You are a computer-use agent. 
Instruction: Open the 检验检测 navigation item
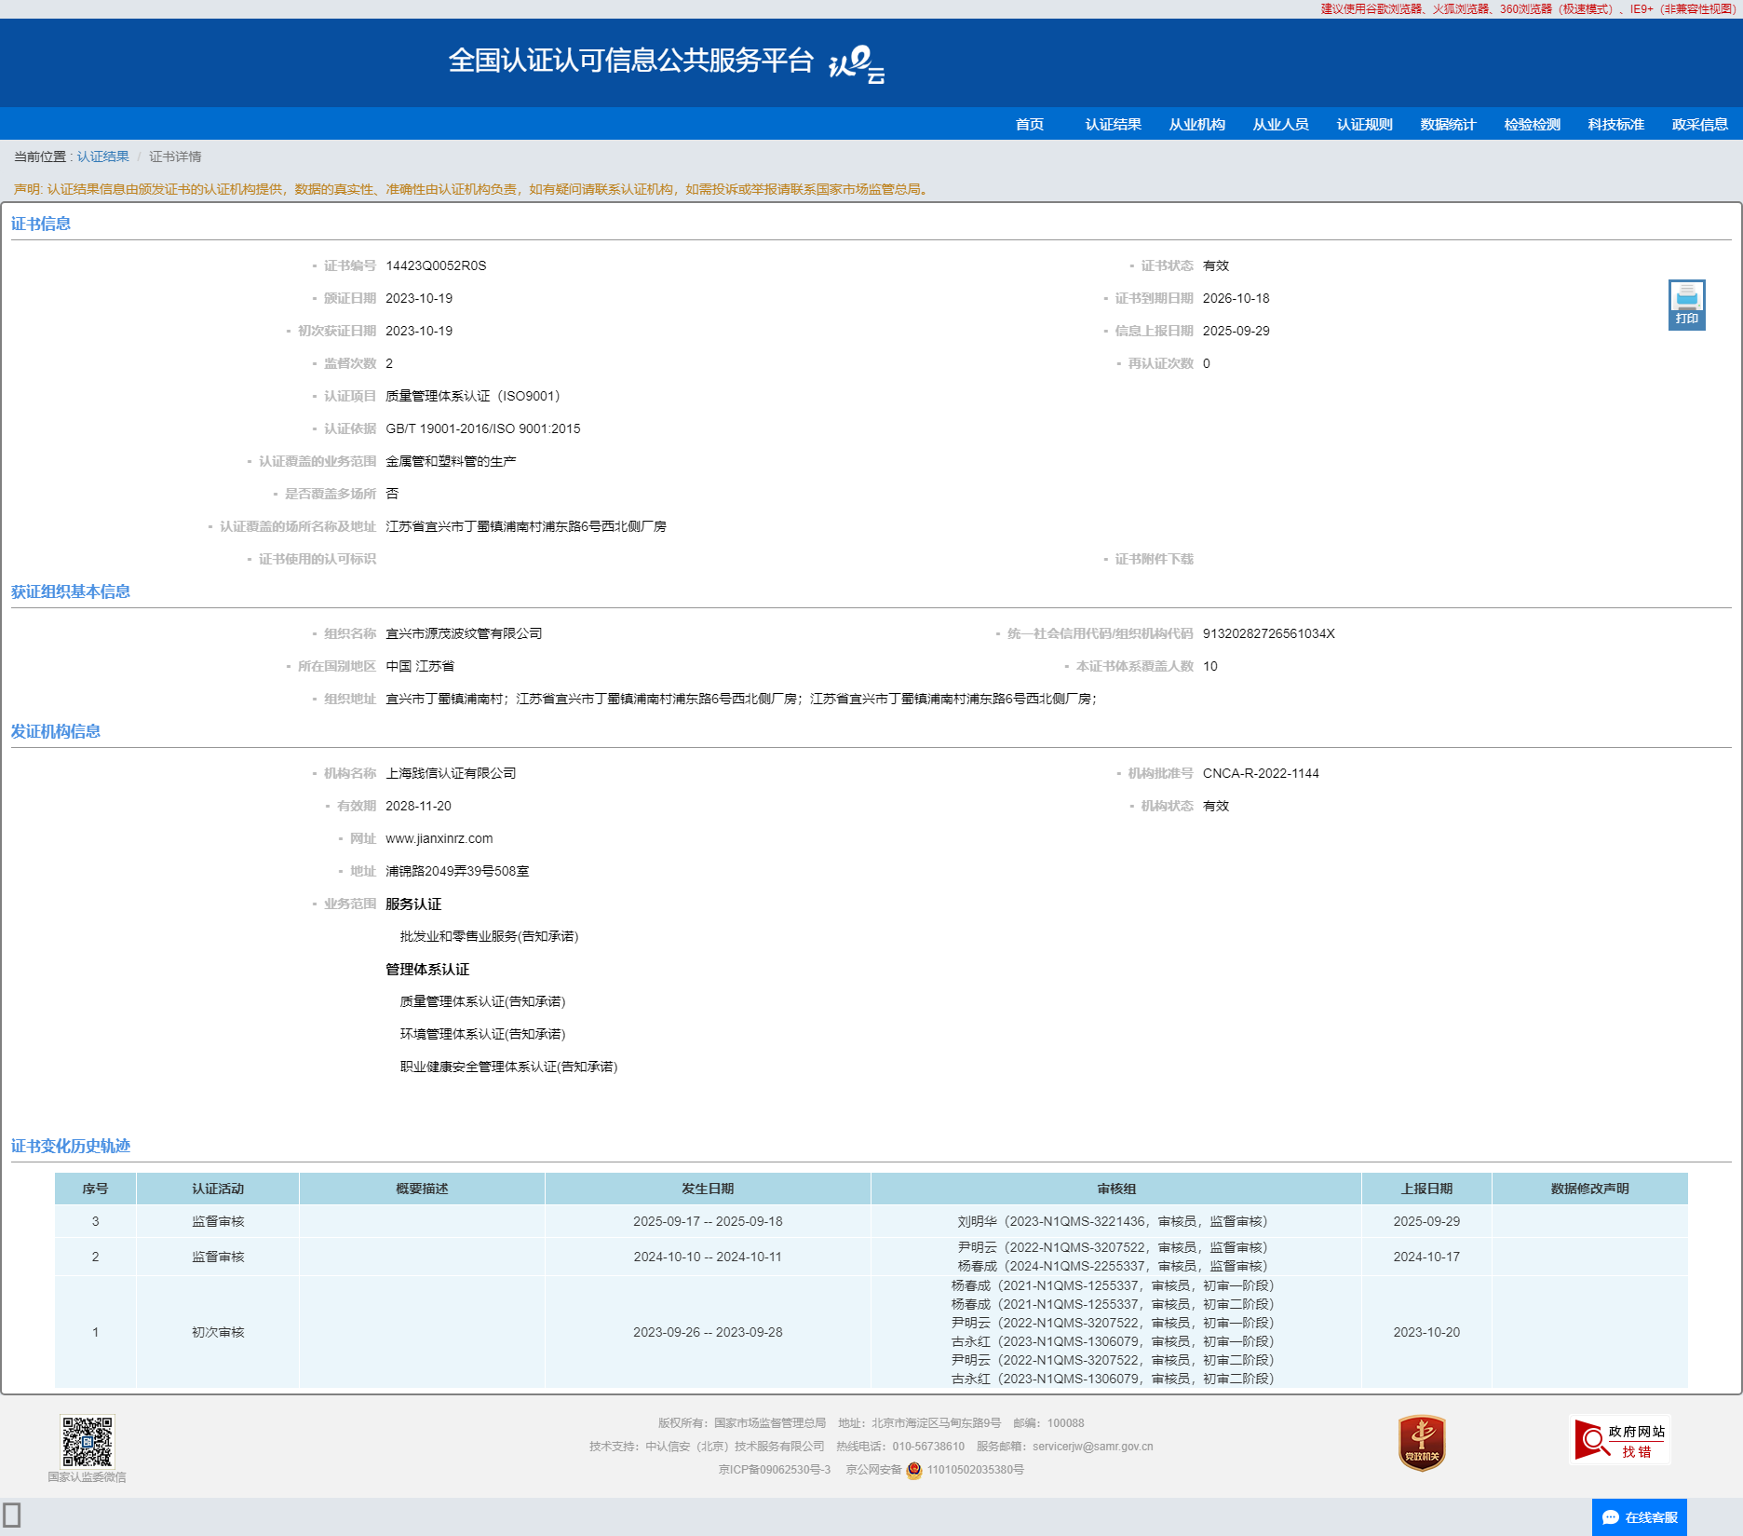click(1532, 124)
